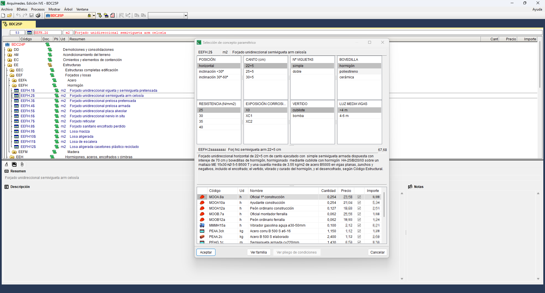Open the Árbol menu
545x293 pixels.
coord(68,9)
